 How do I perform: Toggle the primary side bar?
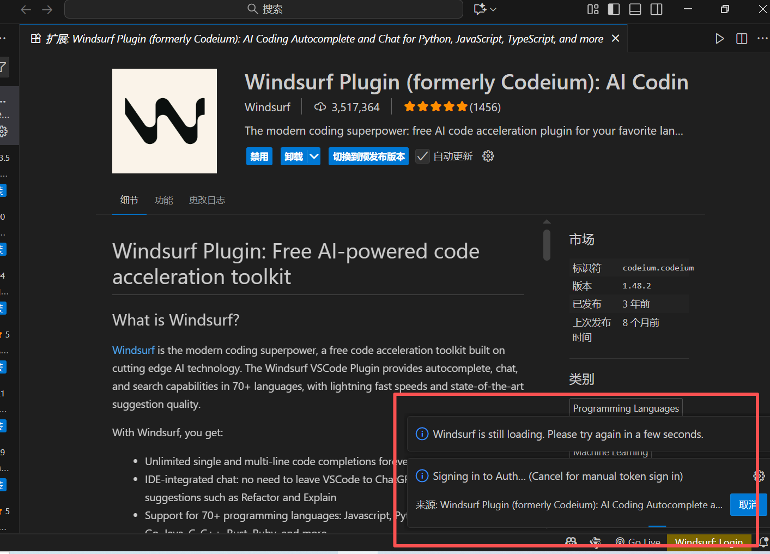coord(614,9)
